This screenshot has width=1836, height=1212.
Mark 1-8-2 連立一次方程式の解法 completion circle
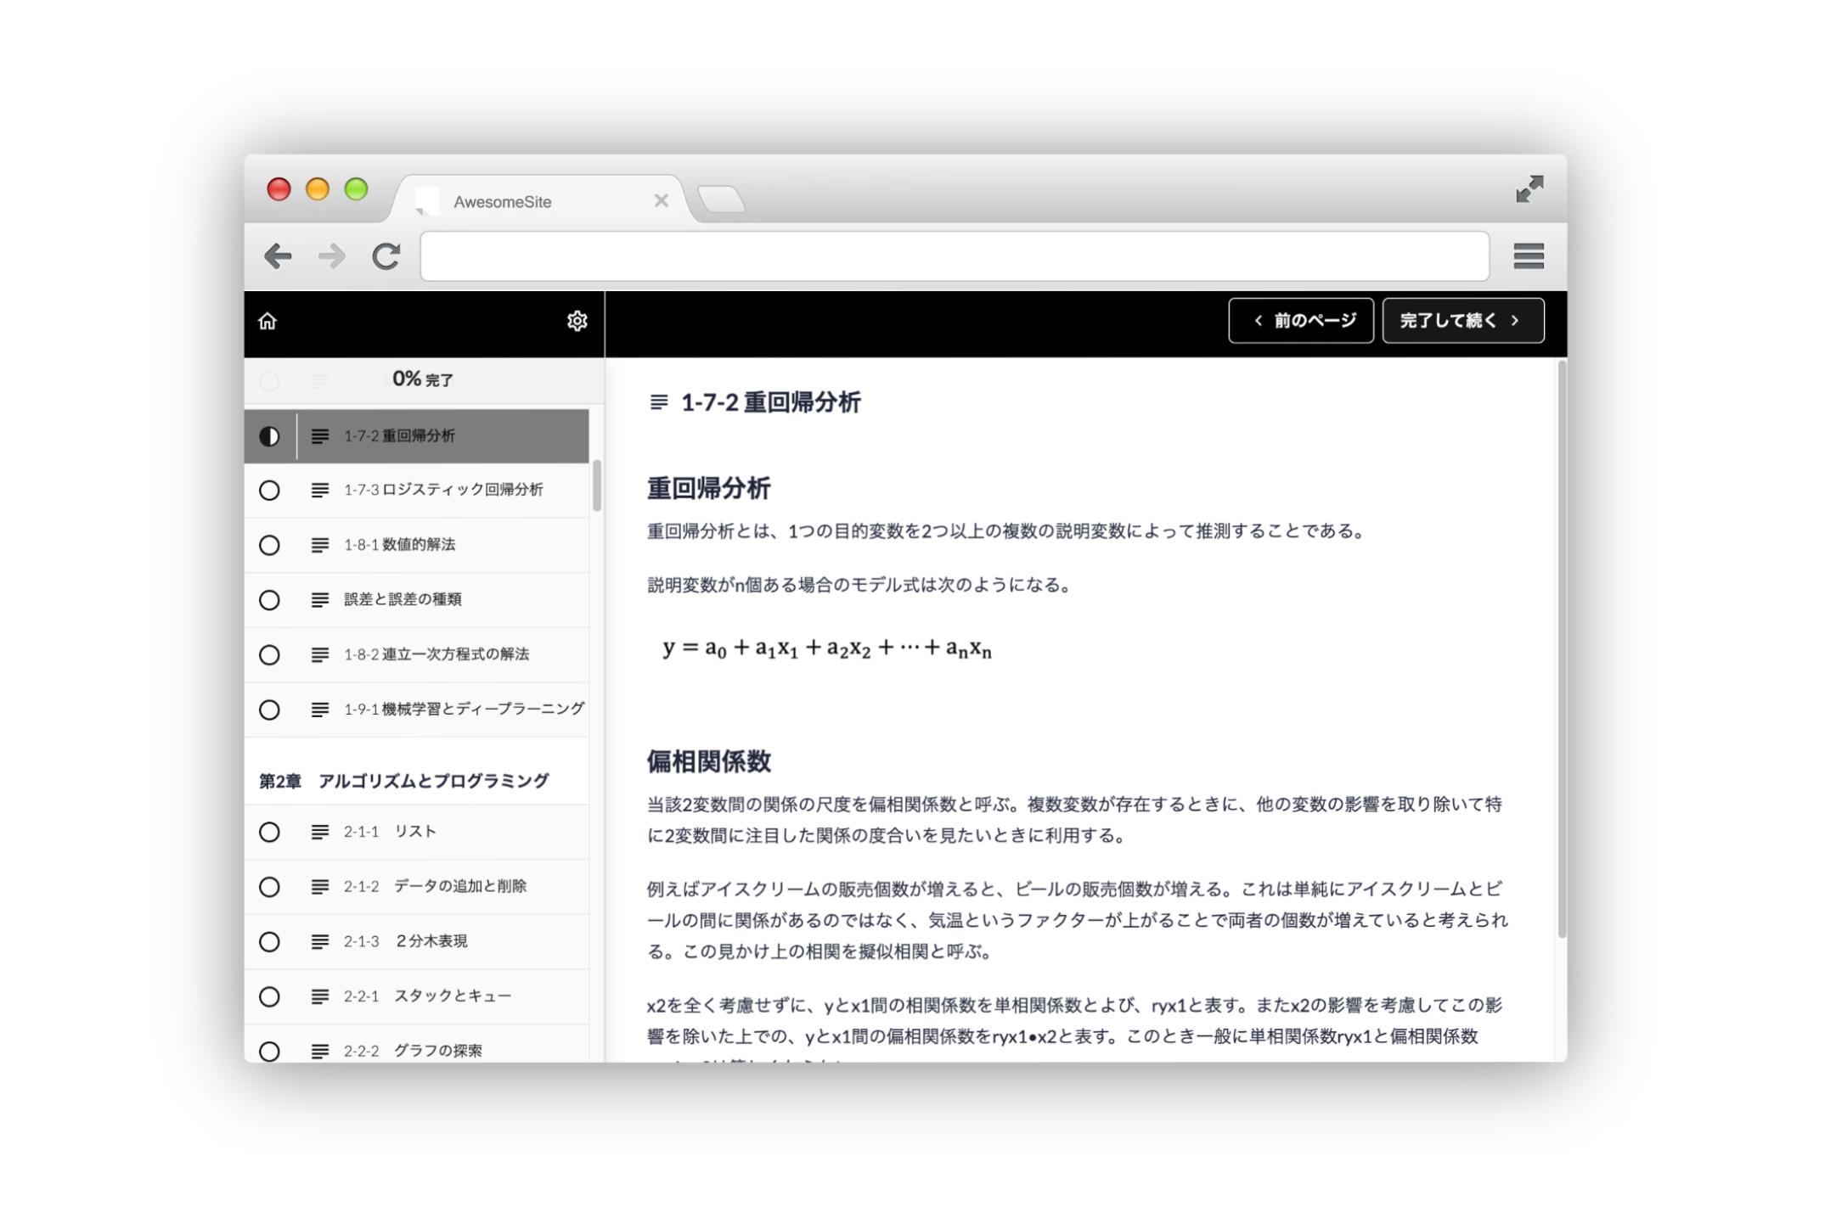tap(269, 655)
